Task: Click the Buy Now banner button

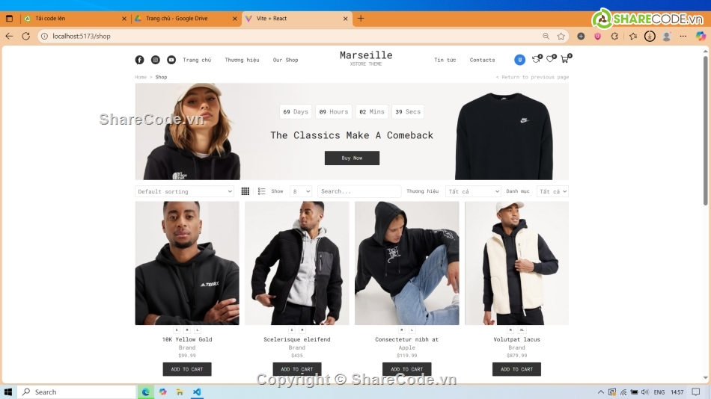Action: click(x=352, y=158)
